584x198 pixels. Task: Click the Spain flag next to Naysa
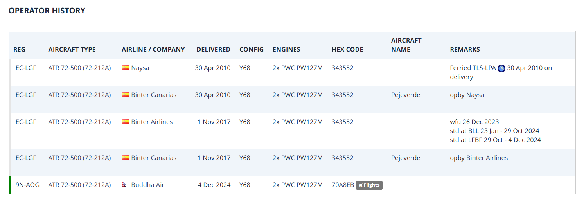[x=126, y=68]
